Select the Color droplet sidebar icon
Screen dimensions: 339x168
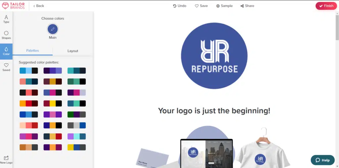coord(6,51)
